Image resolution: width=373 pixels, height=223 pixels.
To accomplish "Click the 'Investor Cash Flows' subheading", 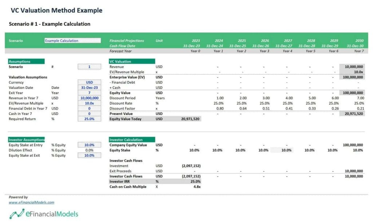I will 126,160.
